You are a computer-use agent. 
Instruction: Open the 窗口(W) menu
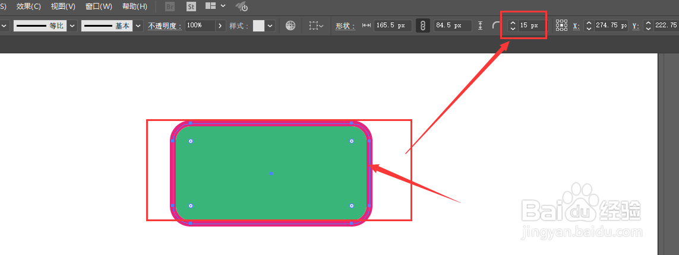[x=98, y=7]
